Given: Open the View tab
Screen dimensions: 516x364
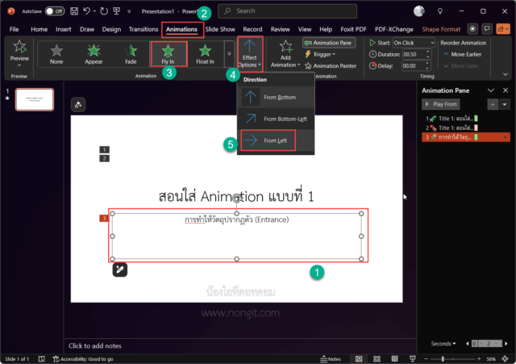Looking at the screenshot, I should [305, 29].
